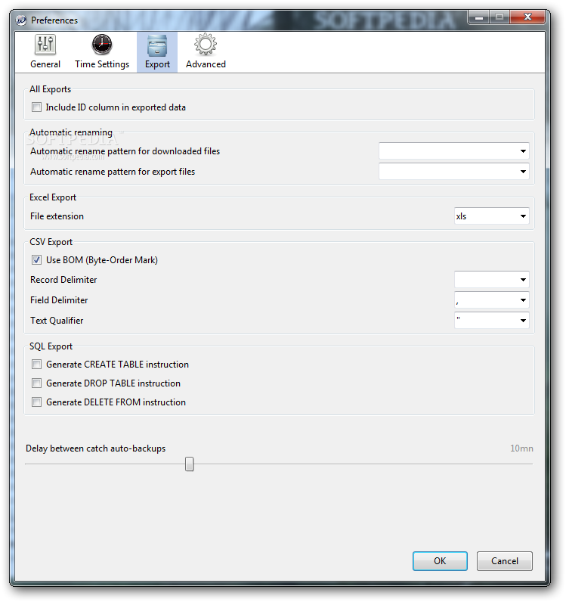The width and height of the screenshot is (566, 602).
Task: Click the 'Excel Export' group heading
Action: click(x=53, y=197)
